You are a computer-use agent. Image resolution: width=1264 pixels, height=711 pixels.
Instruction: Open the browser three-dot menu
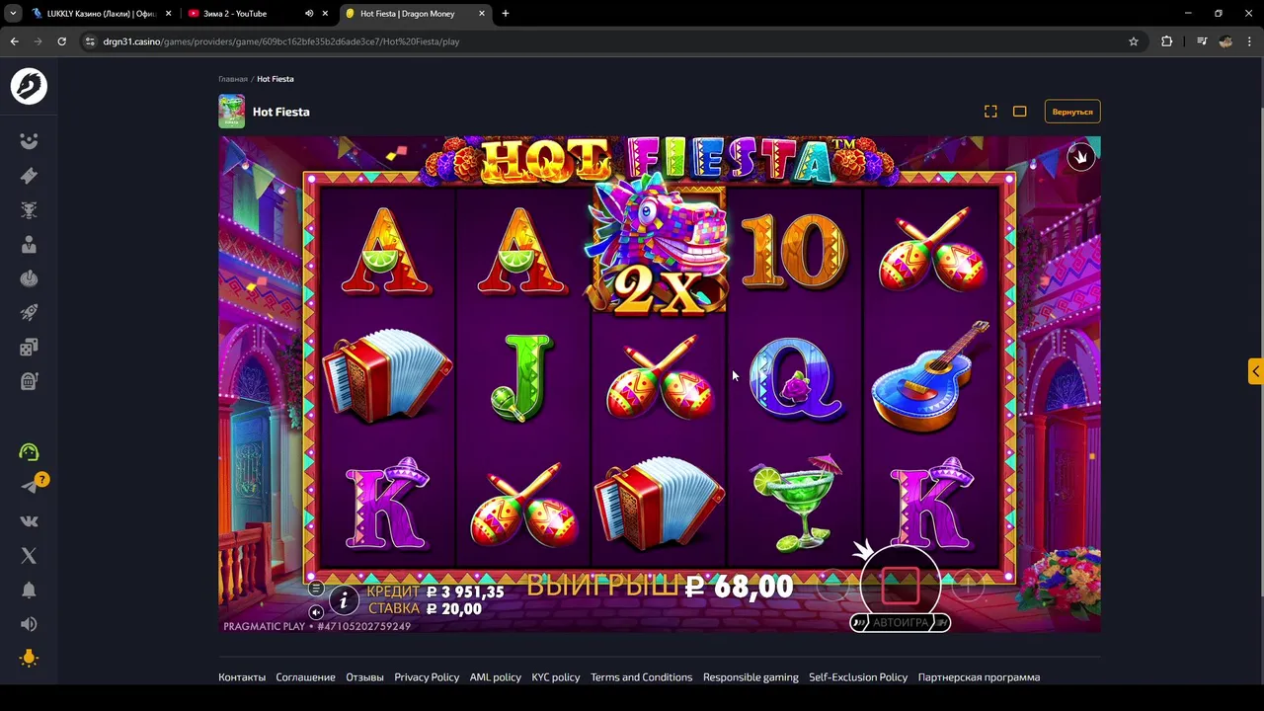[x=1250, y=41]
